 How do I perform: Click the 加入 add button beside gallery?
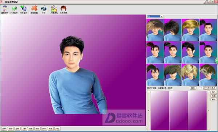pyautogui.click(x=214, y=92)
